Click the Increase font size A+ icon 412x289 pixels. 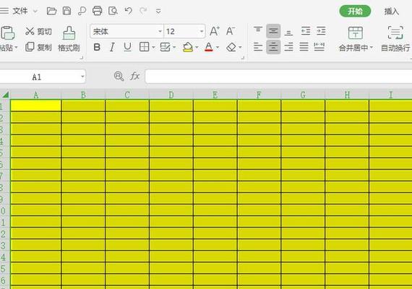pyautogui.click(x=215, y=31)
